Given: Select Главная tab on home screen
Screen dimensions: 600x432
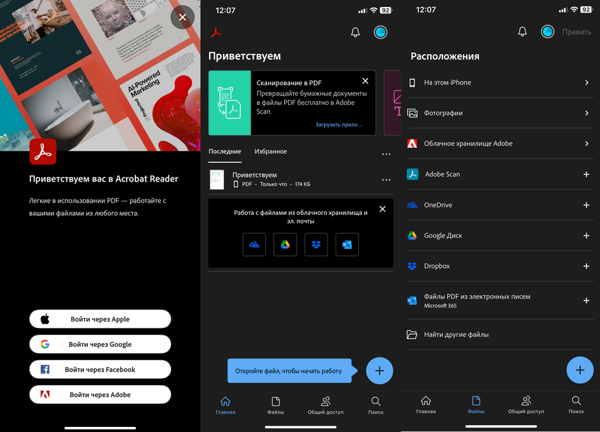Looking at the screenshot, I should (x=226, y=405).
